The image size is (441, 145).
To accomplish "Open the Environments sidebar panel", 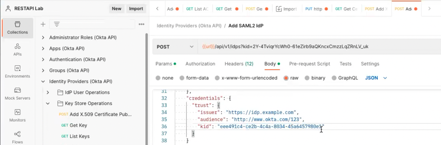I will tap(17, 71).
